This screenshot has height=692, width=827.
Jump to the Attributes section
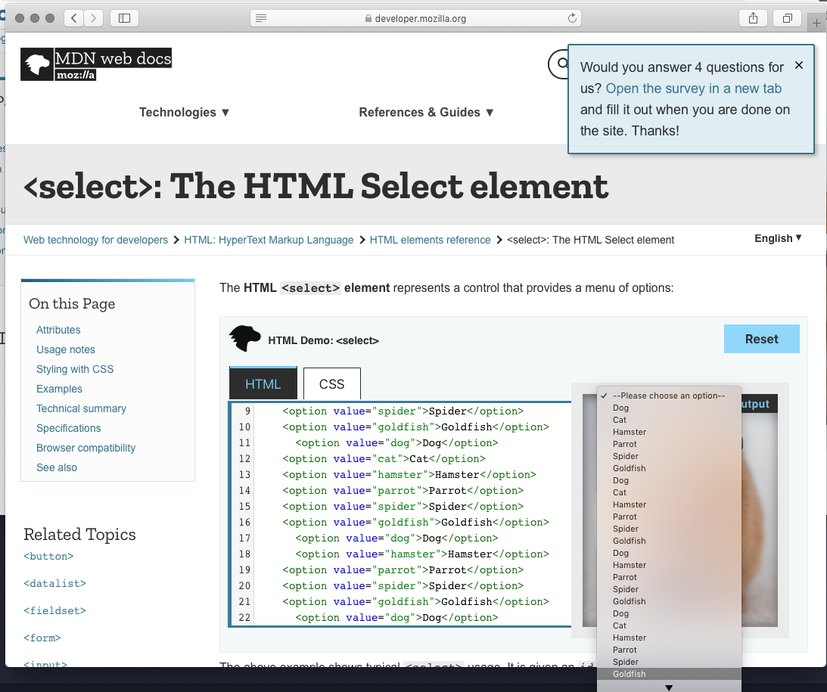(x=58, y=330)
